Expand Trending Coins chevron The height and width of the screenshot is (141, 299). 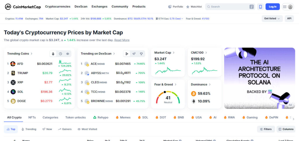[32, 54]
